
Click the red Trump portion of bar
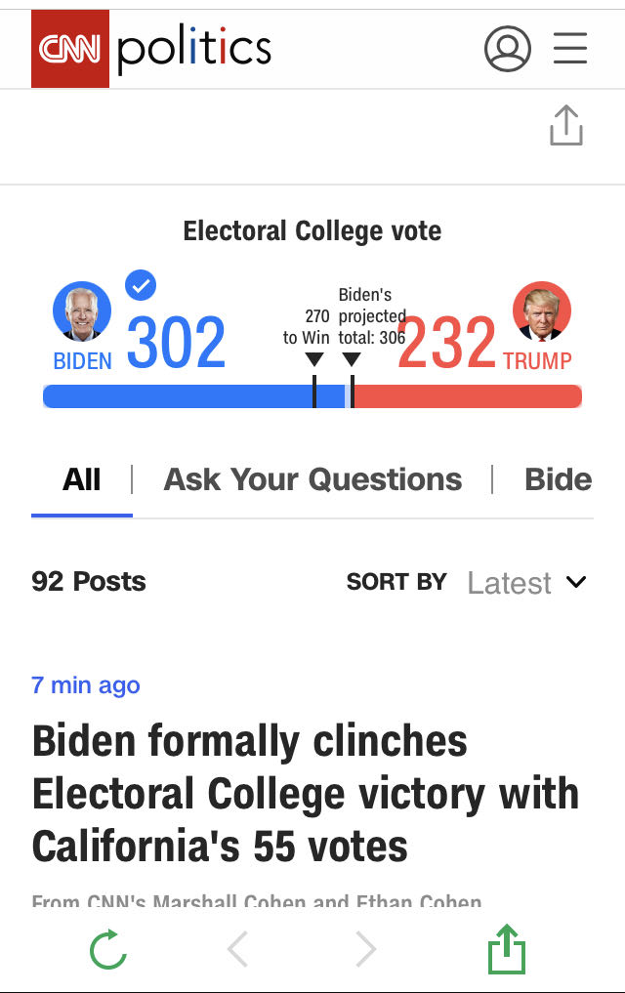[468, 396]
